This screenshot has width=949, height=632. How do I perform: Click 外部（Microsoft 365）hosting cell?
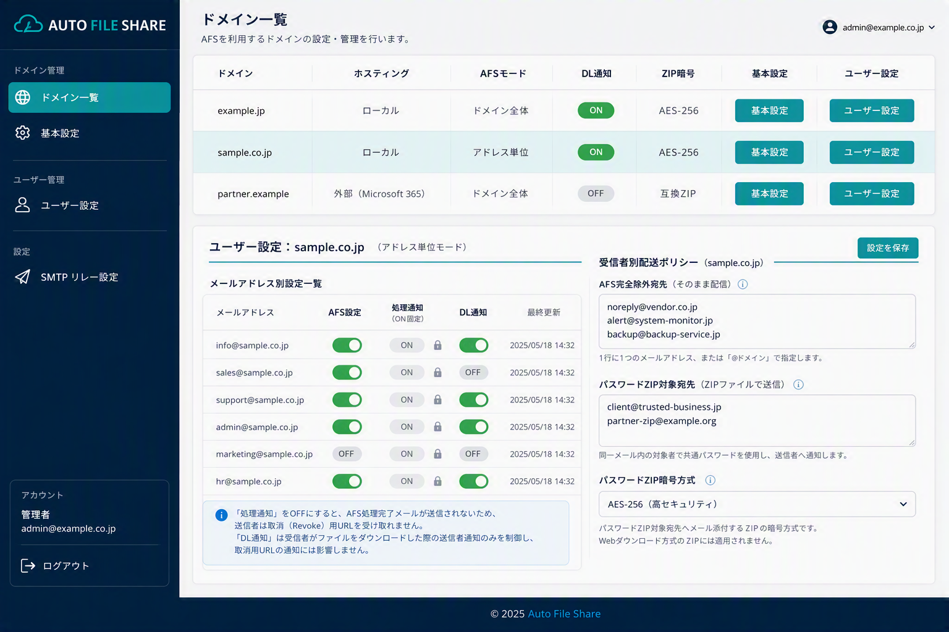coord(379,194)
